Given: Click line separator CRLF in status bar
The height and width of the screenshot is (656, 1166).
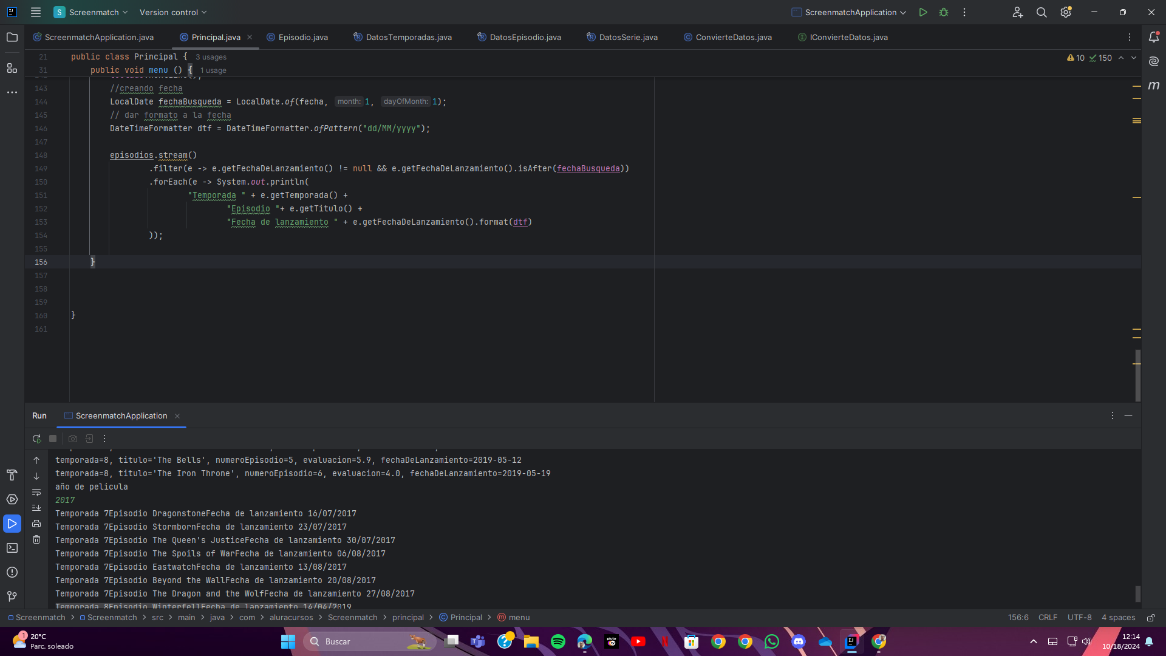Looking at the screenshot, I should click(1048, 617).
